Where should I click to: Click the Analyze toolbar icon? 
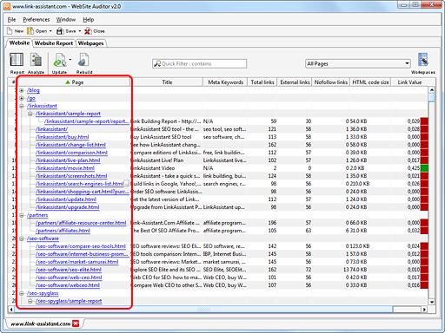tap(37, 60)
